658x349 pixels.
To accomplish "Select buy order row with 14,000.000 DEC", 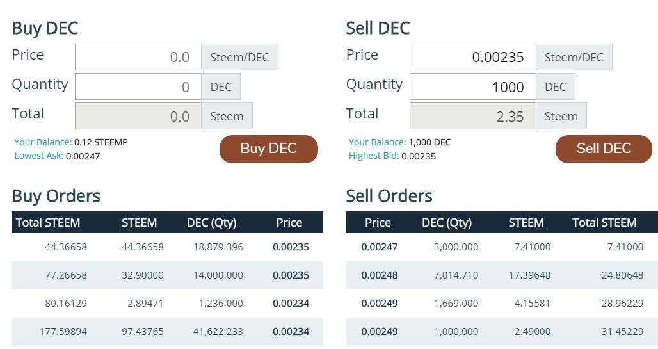I will pyautogui.click(x=167, y=275).
